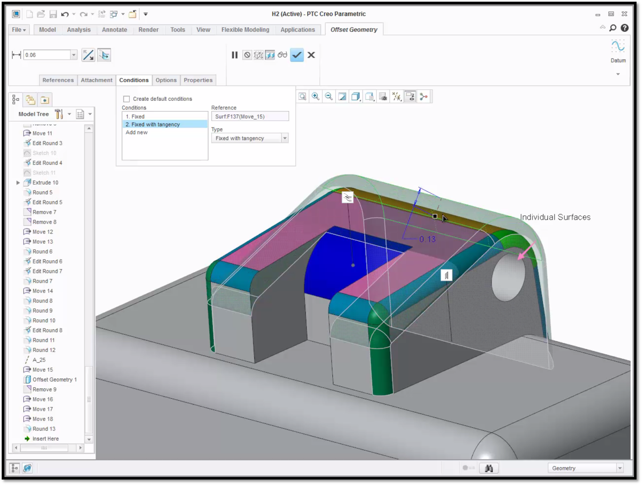Open the Saved Orientations dropdown

coord(369,97)
